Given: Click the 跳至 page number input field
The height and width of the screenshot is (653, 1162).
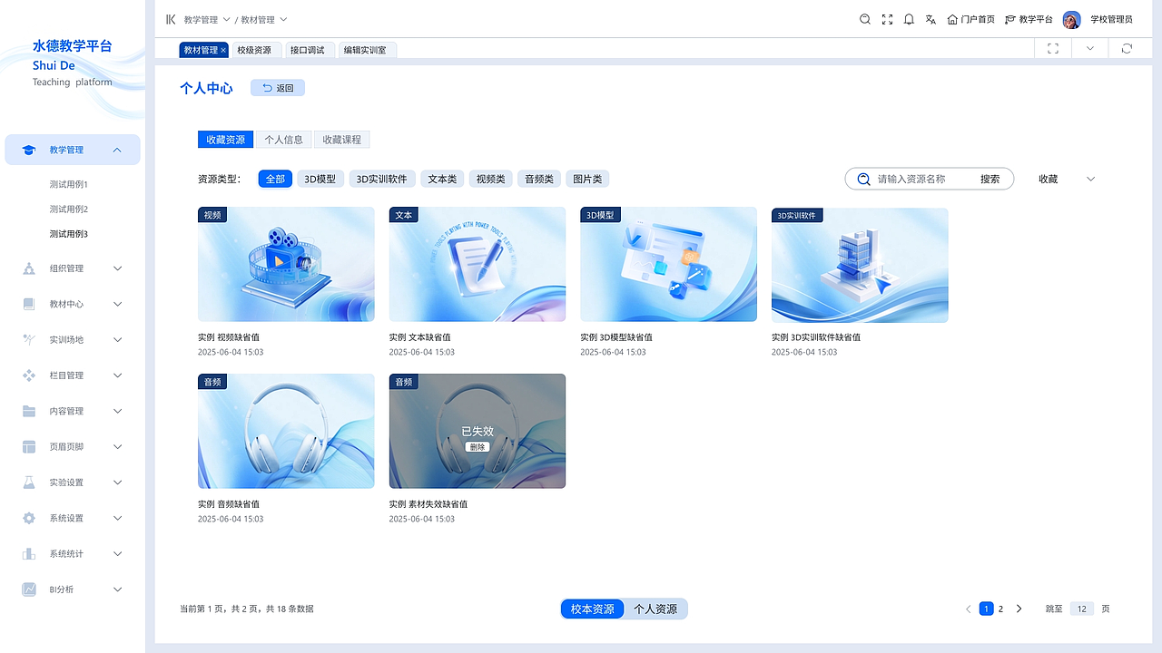Looking at the screenshot, I should (x=1081, y=609).
